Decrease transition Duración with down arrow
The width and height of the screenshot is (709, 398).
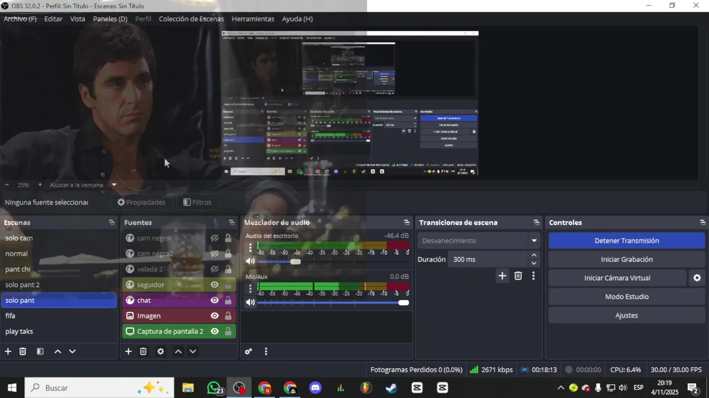point(534,263)
